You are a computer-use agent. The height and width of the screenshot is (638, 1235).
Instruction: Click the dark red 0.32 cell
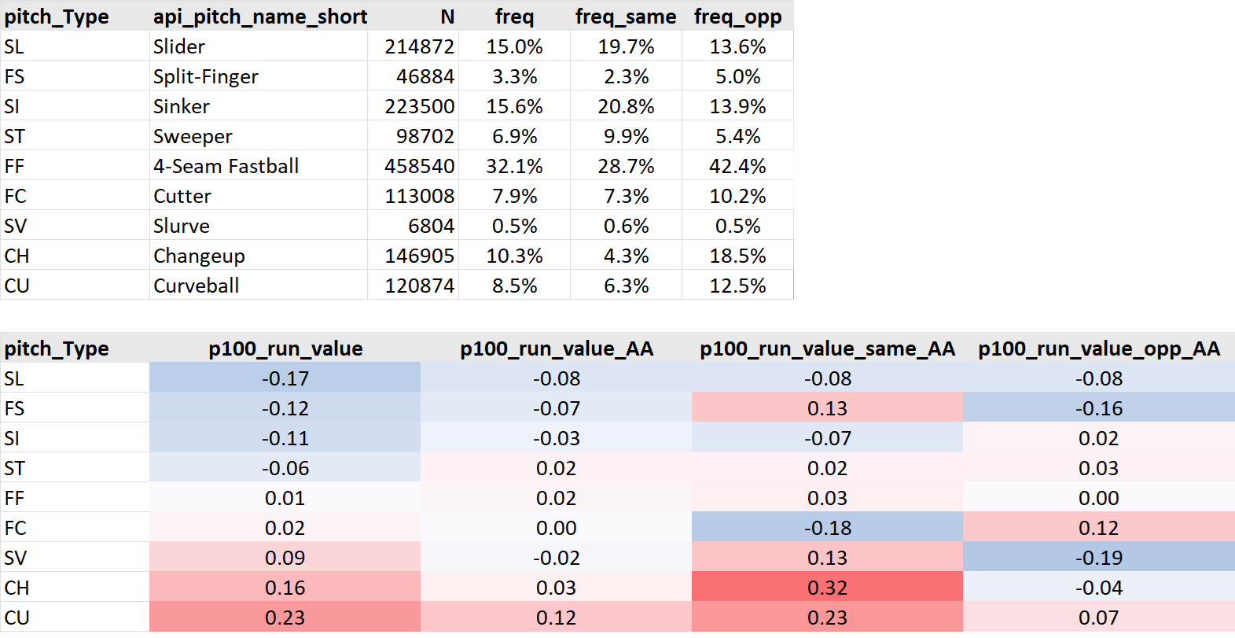(x=827, y=588)
